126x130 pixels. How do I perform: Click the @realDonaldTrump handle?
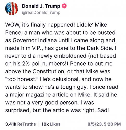pyautogui.click(x=41, y=12)
